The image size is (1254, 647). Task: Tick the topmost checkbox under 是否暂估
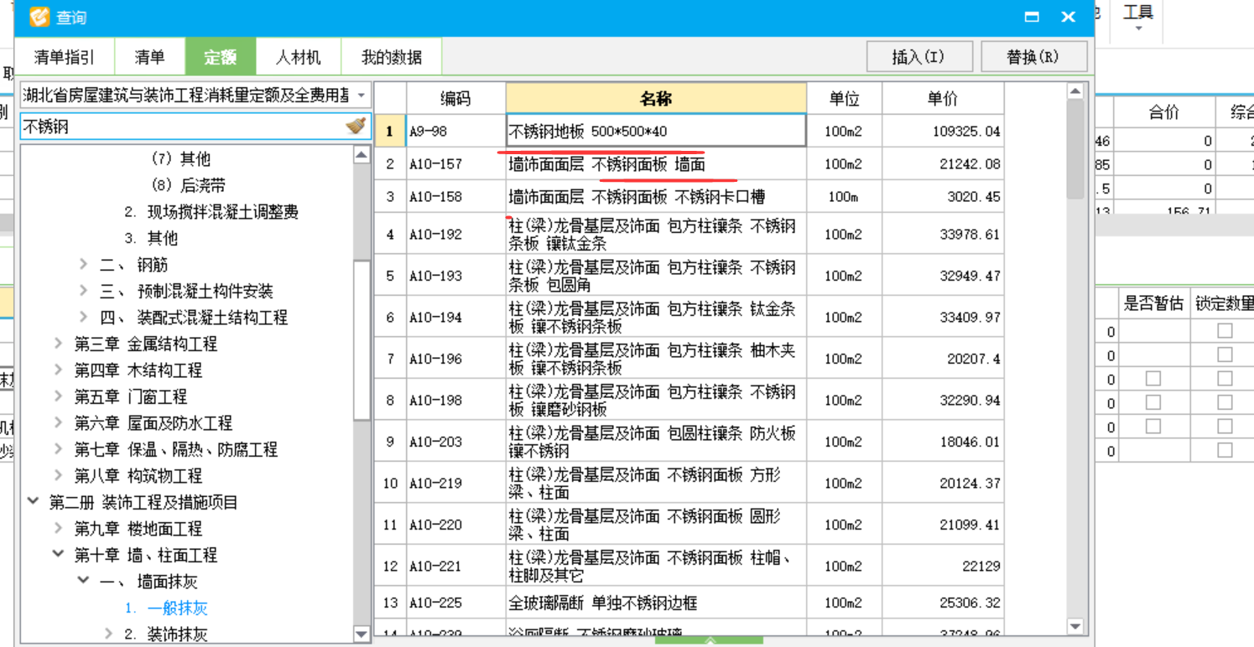coord(1153,379)
